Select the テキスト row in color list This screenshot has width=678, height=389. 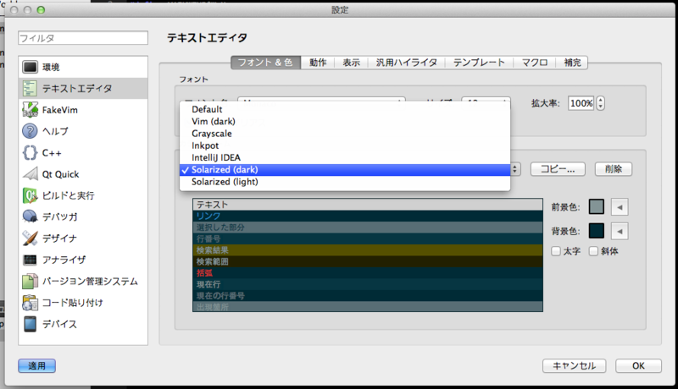(368, 205)
